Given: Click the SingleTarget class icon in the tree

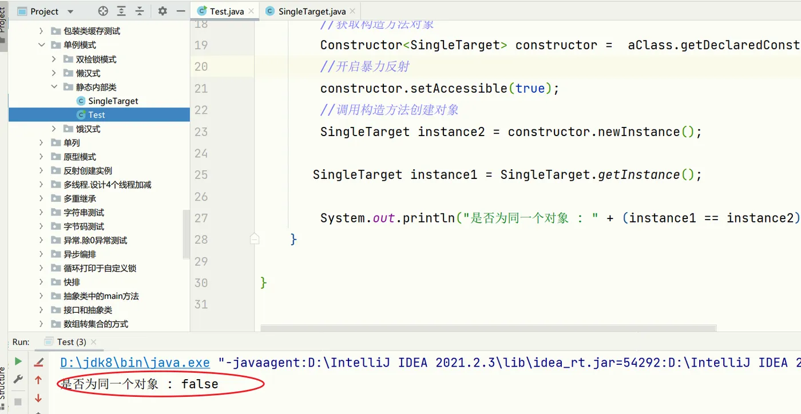Looking at the screenshot, I should tap(81, 101).
